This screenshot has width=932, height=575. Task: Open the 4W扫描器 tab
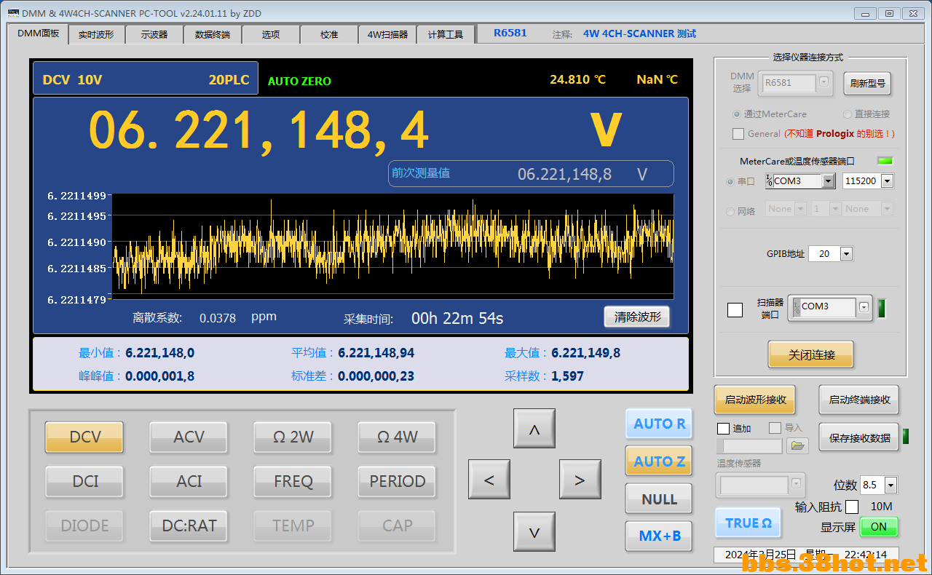[387, 34]
